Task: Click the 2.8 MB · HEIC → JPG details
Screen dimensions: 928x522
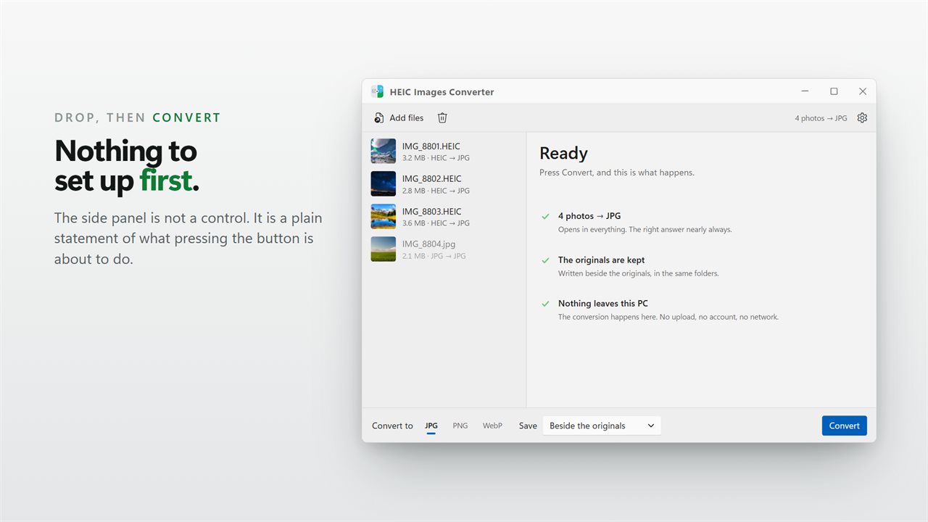Action: click(x=436, y=191)
